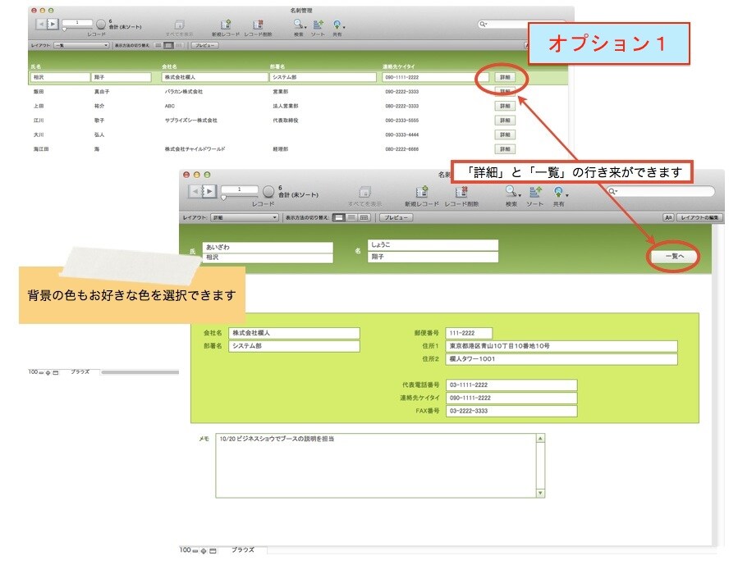The width and height of the screenshot is (738, 565).
Task: Open Share dropdown arrow in detail window
Action: 567,195
